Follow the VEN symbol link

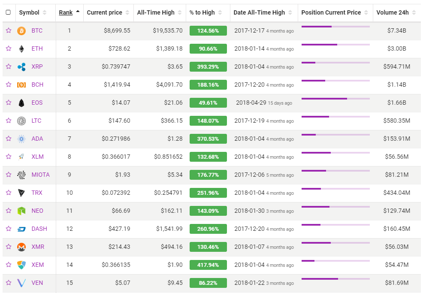[37, 283]
